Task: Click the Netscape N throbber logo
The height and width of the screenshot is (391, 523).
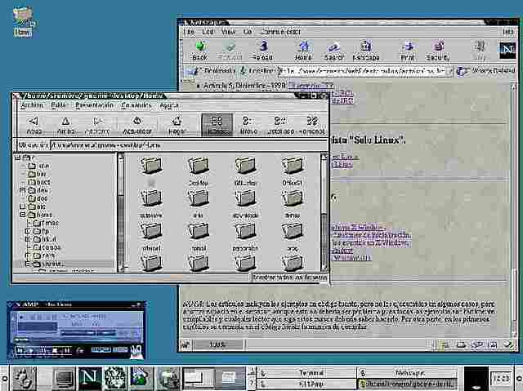Action: pyautogui.click(x=507, y=50)
